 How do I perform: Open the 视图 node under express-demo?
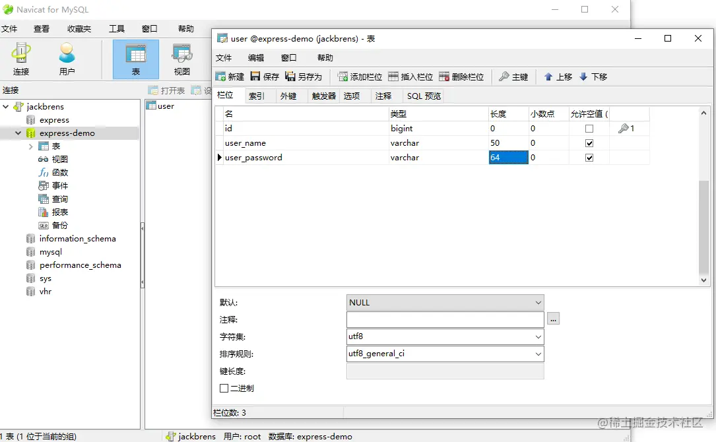(x=60, y=160)
